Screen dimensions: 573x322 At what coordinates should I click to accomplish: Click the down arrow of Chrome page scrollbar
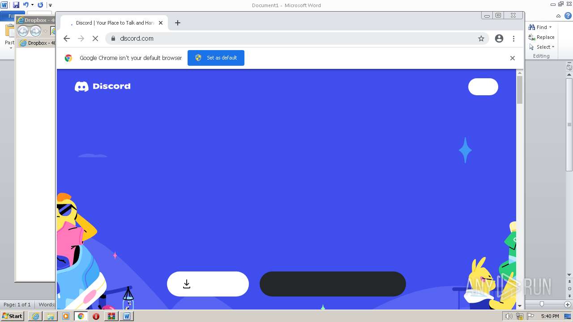[x=520, y=306]
